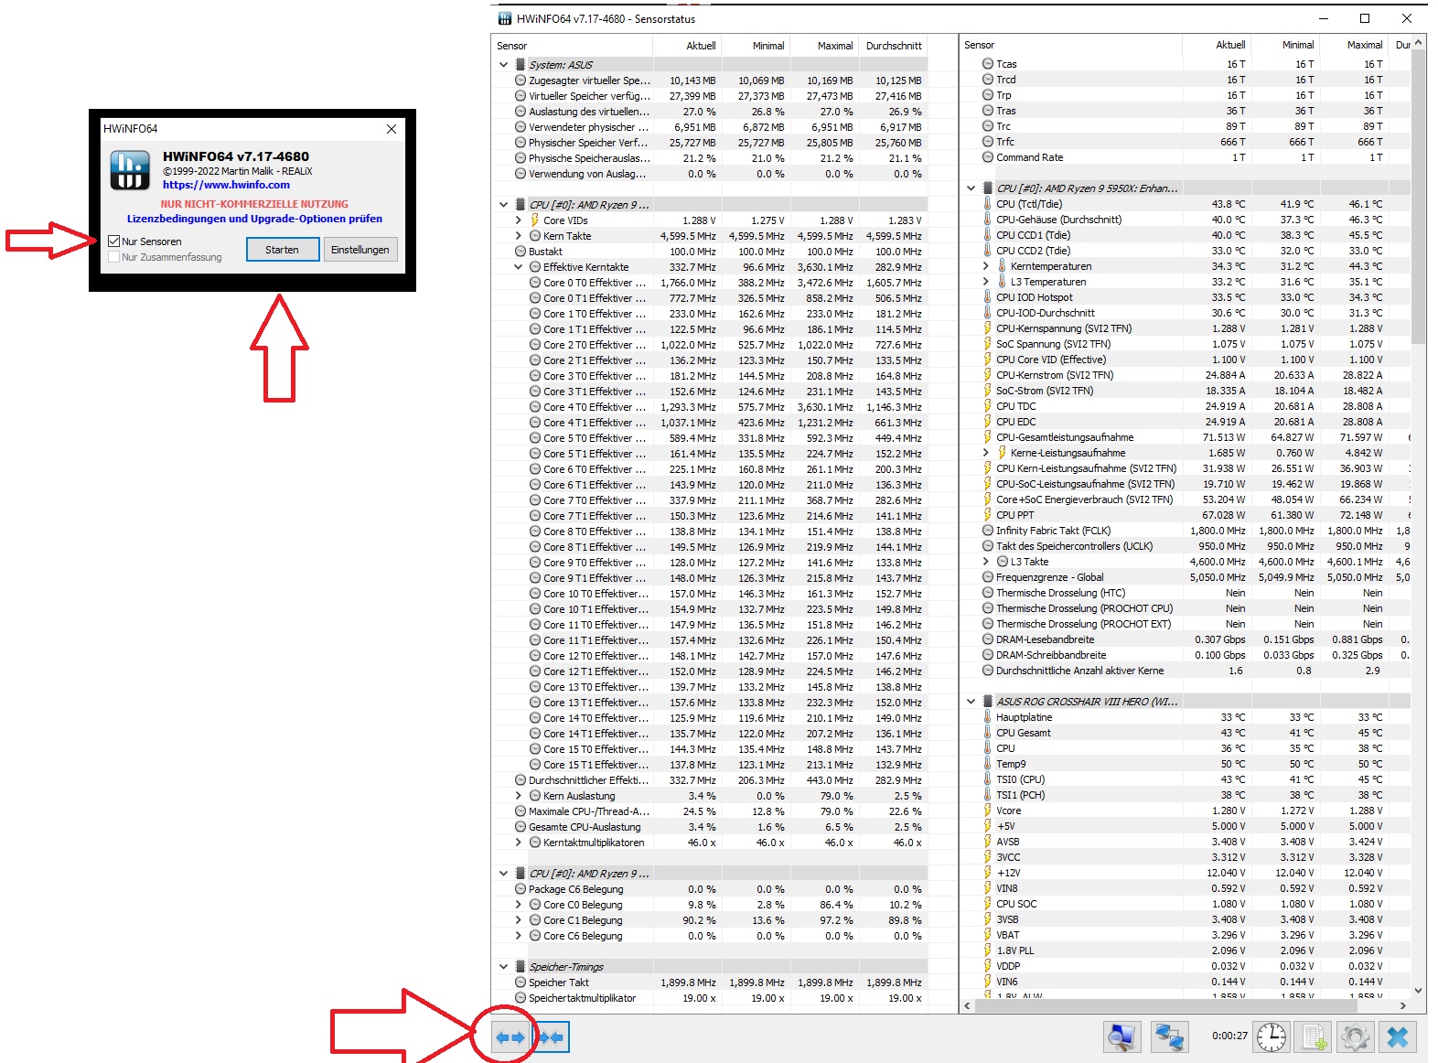Viewport: 1438px width, 1063px height.
Task: Click the Minimal column header in left pane
Action: coord(756,46)
